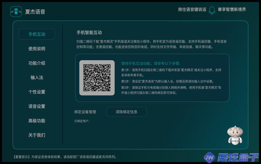Screen dimensions: 261x164
Task: Click the 重要提示 footer notice
Action: [65, 157]
